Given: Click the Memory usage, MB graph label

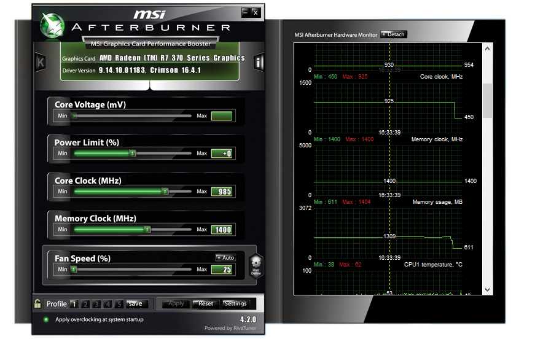Looking at the screenshot, I should pyautogui.click(x=437, y=202).
